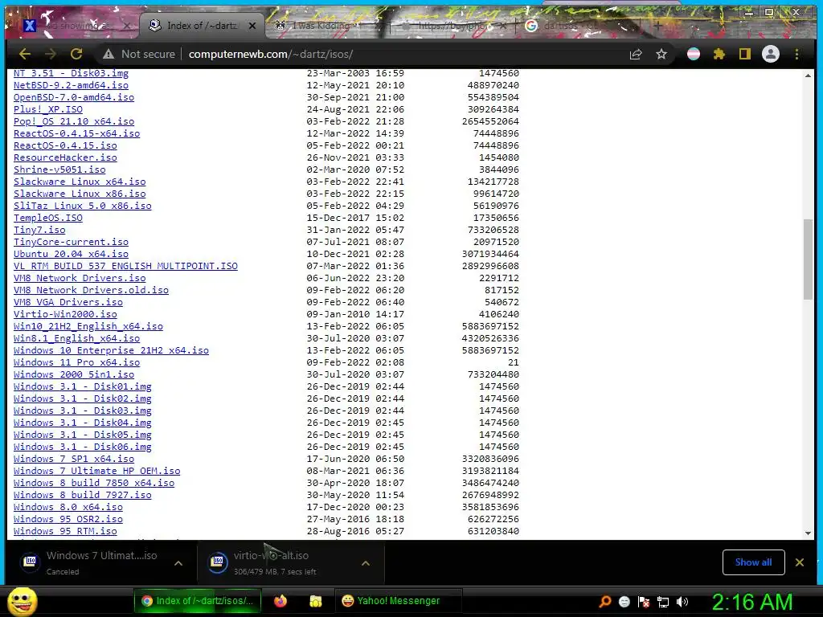Download TinyCore-current.iso
Screen dimensions: 823x617
click(71, 242)
